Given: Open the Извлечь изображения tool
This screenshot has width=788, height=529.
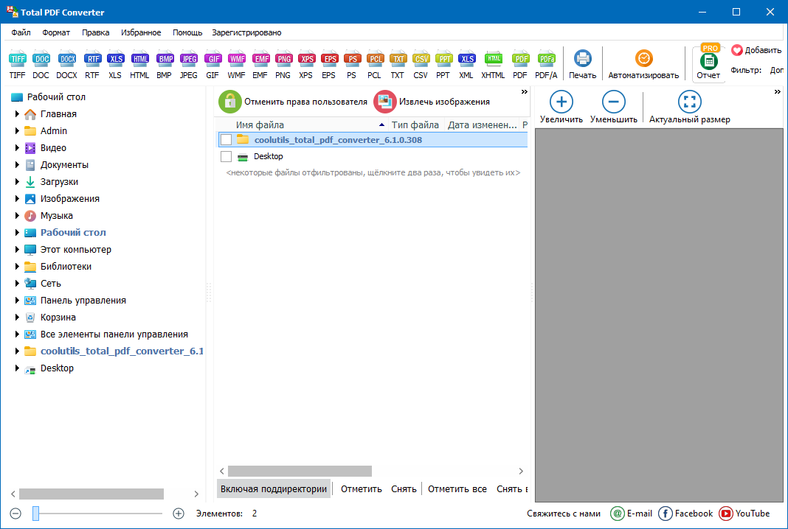Looking at the screenshot, I should [384, 101].
